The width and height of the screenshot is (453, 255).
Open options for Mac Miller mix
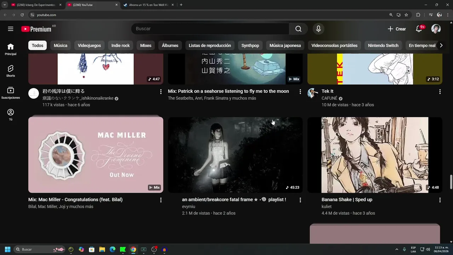161,200
